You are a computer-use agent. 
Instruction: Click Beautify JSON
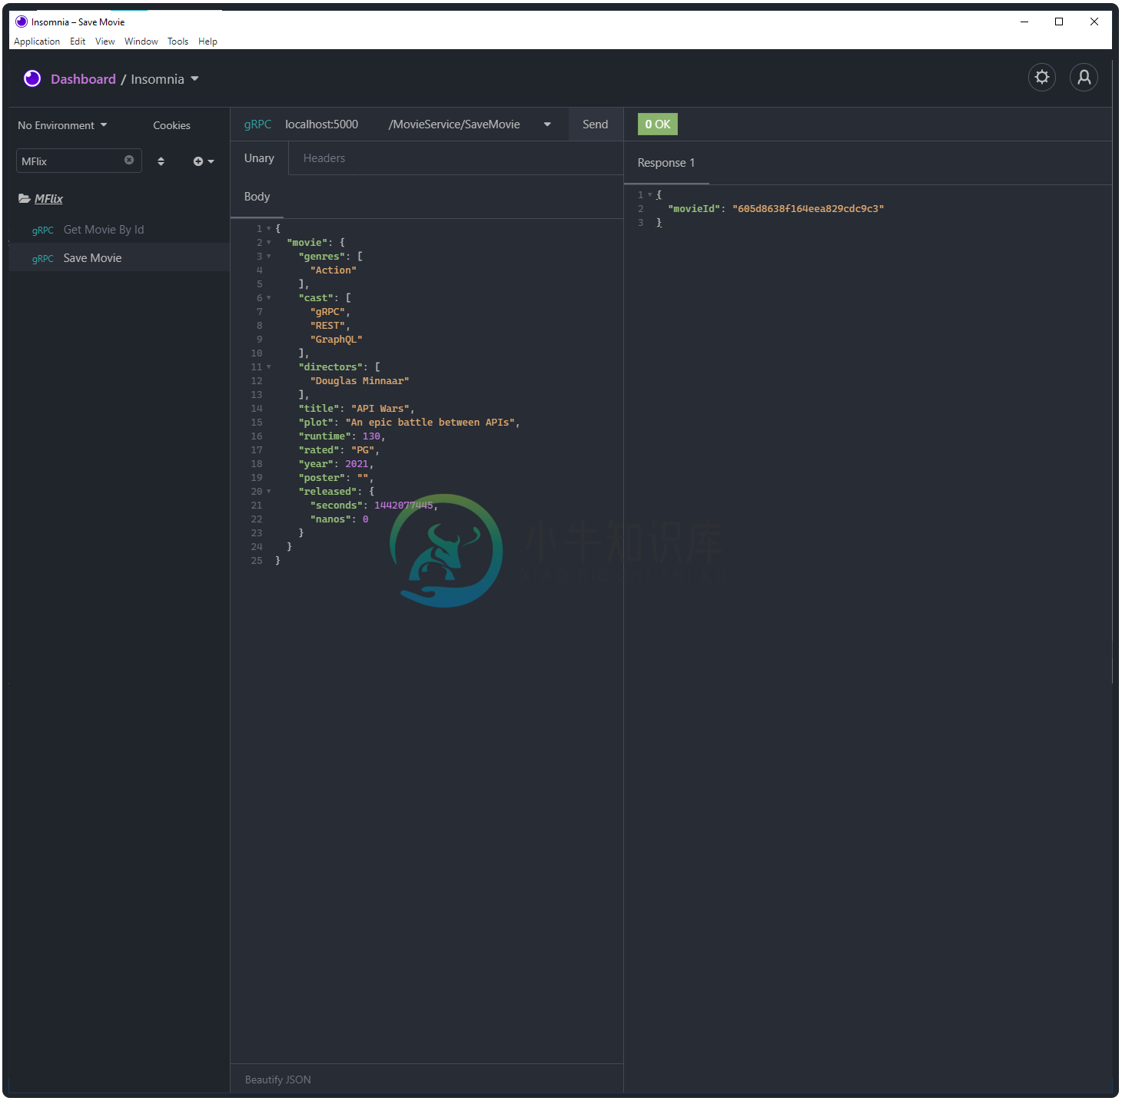click(x=278, y=1079)
